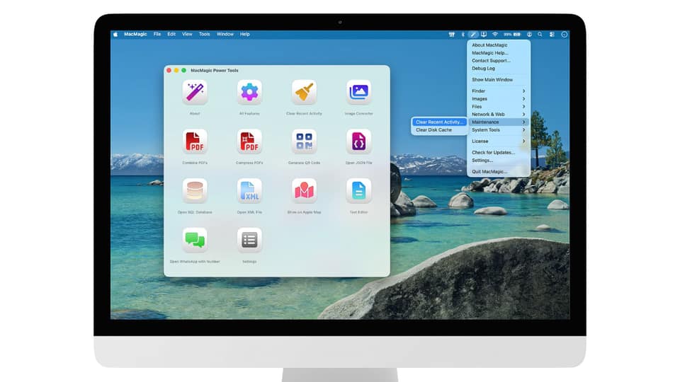Click the MacMagic wand status bar icon

[x=473, y=34]
